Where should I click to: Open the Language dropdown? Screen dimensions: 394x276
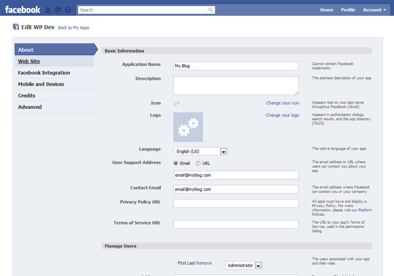(x=201, y=151)
